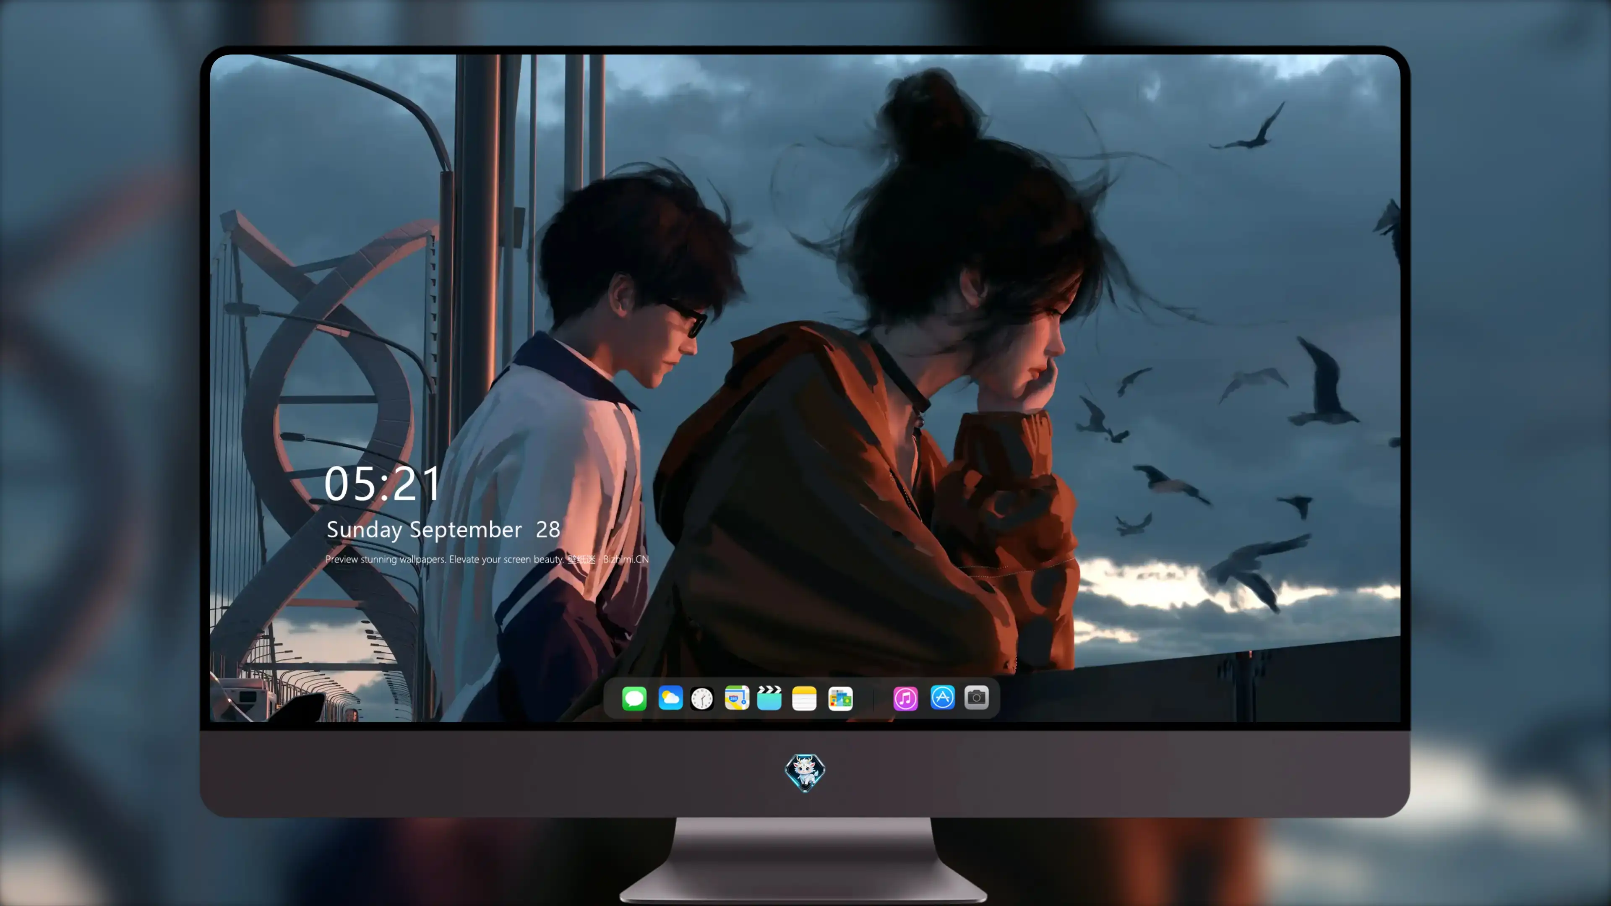The width and height of the screenshot is (1611, 906).
Task: Launch the pink iTunes music app
Action: tap(906, 698)
